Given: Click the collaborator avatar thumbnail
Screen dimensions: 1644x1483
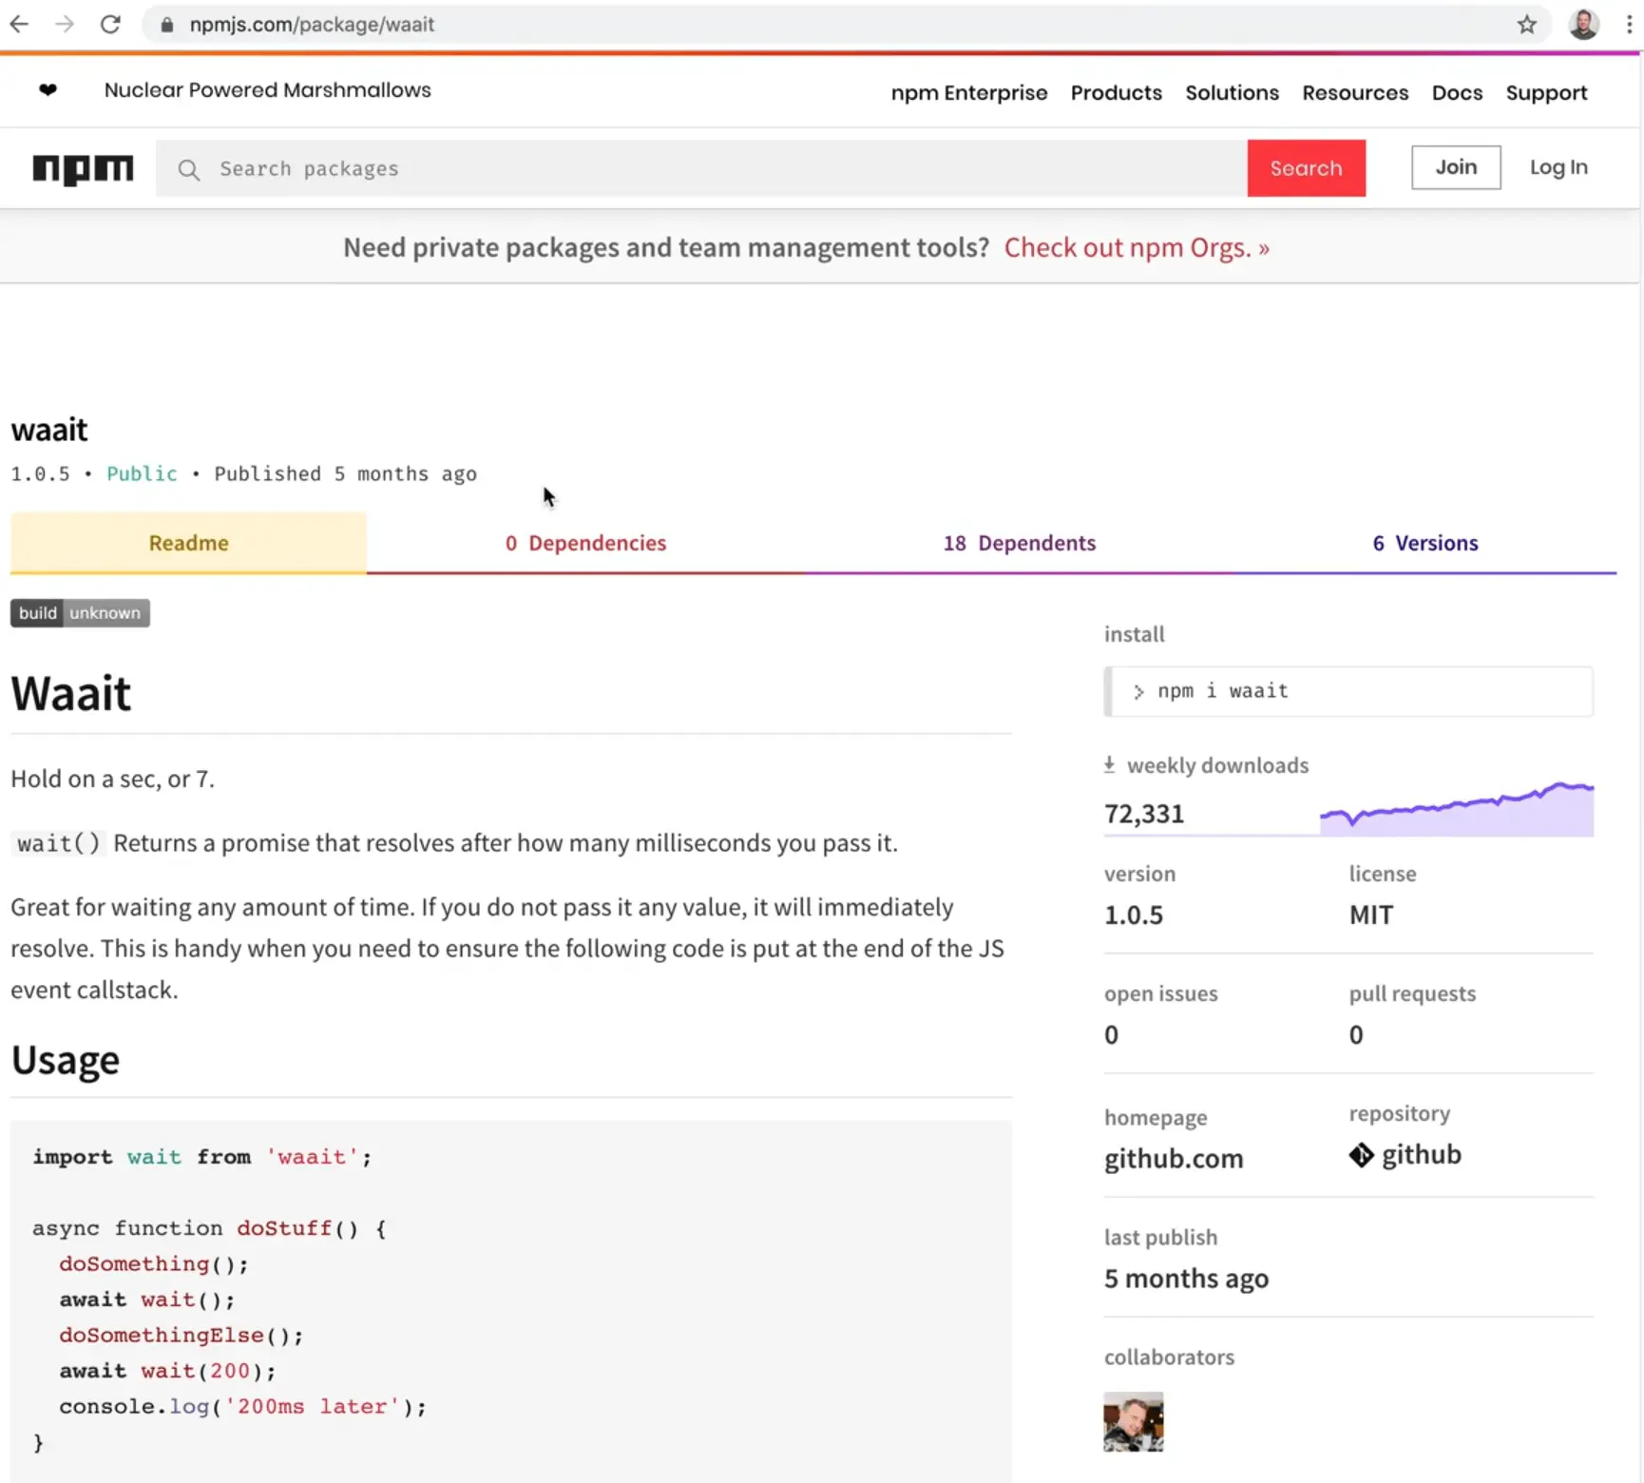Looking at the screenshot, I should pyautogui.click(x=1132, y=1421).
